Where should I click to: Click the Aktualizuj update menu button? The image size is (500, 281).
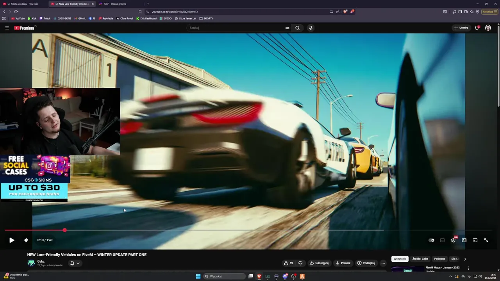(x=490, y=12)
